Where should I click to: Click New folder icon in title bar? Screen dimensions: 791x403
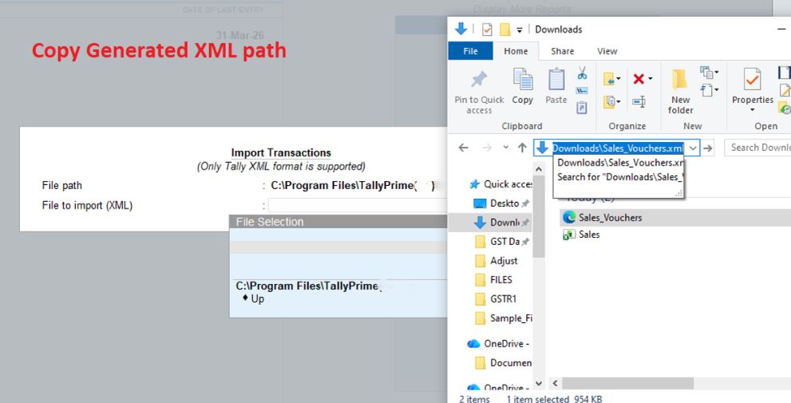[x=505, y=30]
